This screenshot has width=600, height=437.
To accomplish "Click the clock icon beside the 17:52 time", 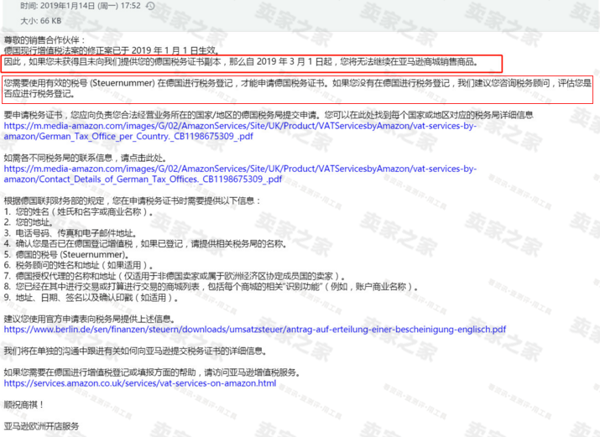I will [151, 6].
